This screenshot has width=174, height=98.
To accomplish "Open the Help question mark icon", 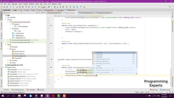I will click(81, 7).
